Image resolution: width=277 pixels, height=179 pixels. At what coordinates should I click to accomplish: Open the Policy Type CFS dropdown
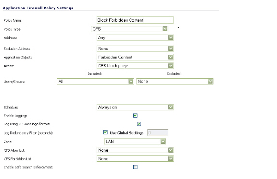[x=129, y=29]
